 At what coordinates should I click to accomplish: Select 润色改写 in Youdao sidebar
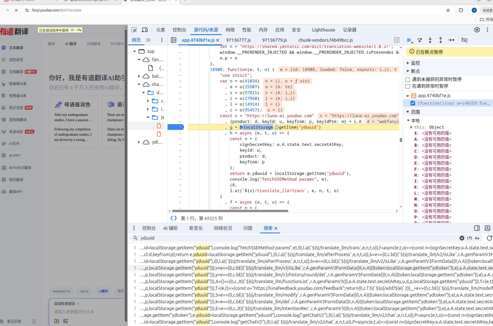coord(16,60)
